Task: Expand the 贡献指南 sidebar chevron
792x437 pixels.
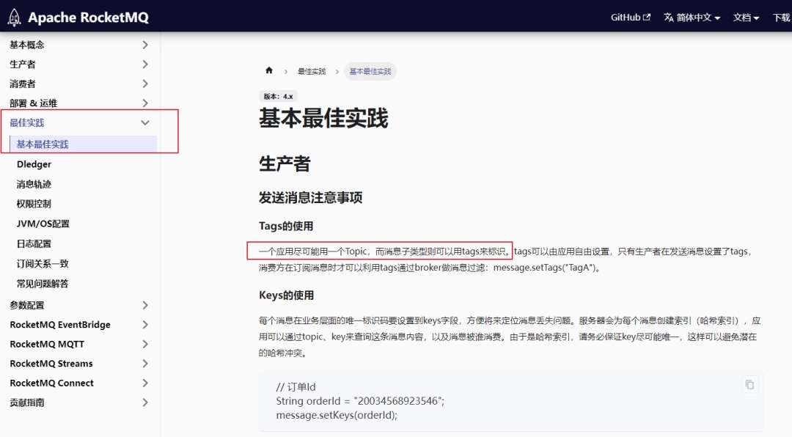Action: click(x=145, y=403)
